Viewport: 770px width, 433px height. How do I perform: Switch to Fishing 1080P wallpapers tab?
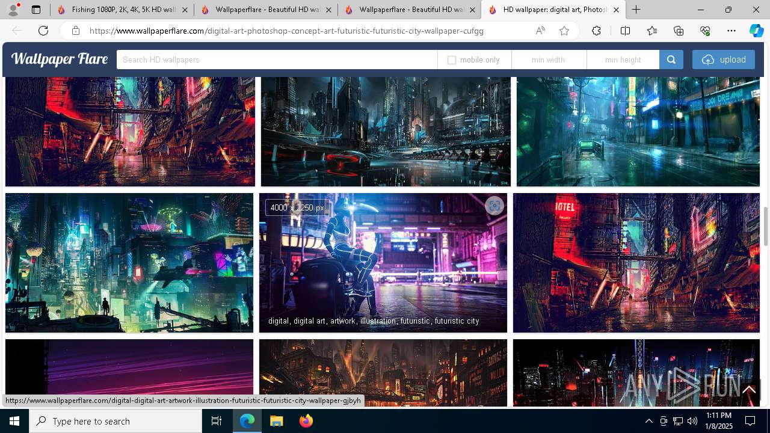point(122,10)
